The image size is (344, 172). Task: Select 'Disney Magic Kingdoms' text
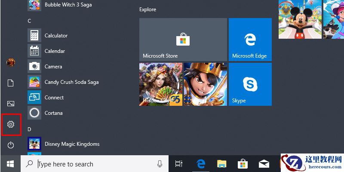pyautogui.click(x=72, y=144)
